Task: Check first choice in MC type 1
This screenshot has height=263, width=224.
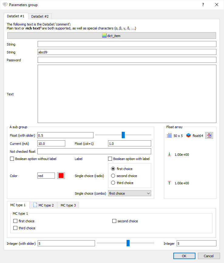Action: tap(15, 221)
